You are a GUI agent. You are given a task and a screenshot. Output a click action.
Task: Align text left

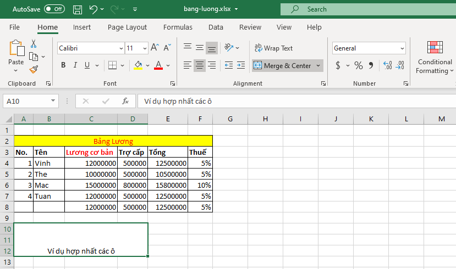click(x=188, y=65)
